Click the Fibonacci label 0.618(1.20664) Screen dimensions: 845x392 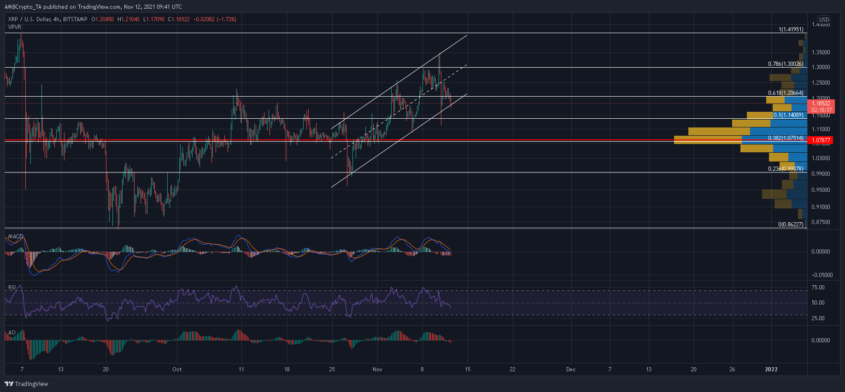coord(786,93)
